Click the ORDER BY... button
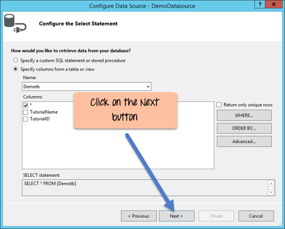Screen dimensions: 285x229 click(244, 128)
